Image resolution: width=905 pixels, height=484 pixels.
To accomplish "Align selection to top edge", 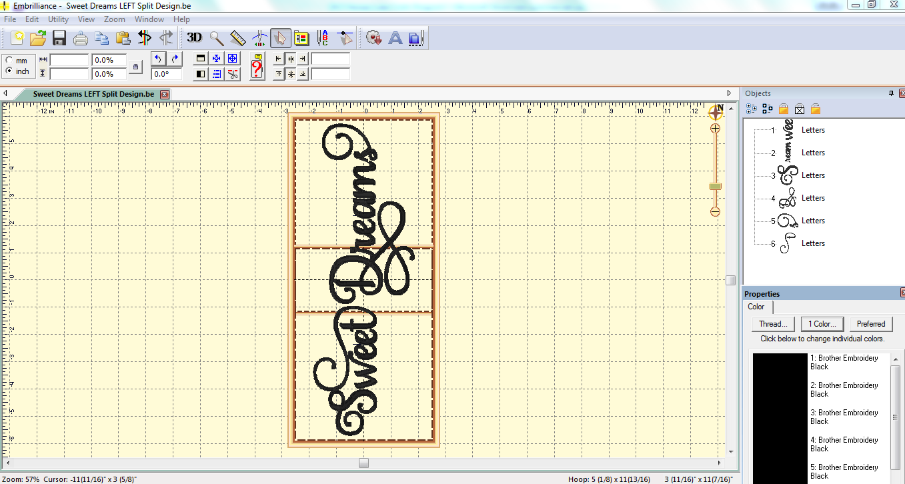I will 279,74.
